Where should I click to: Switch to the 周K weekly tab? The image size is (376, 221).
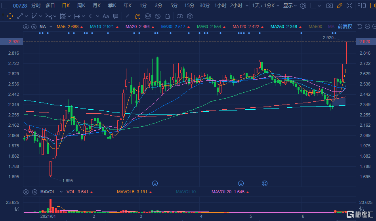(81, 6)
